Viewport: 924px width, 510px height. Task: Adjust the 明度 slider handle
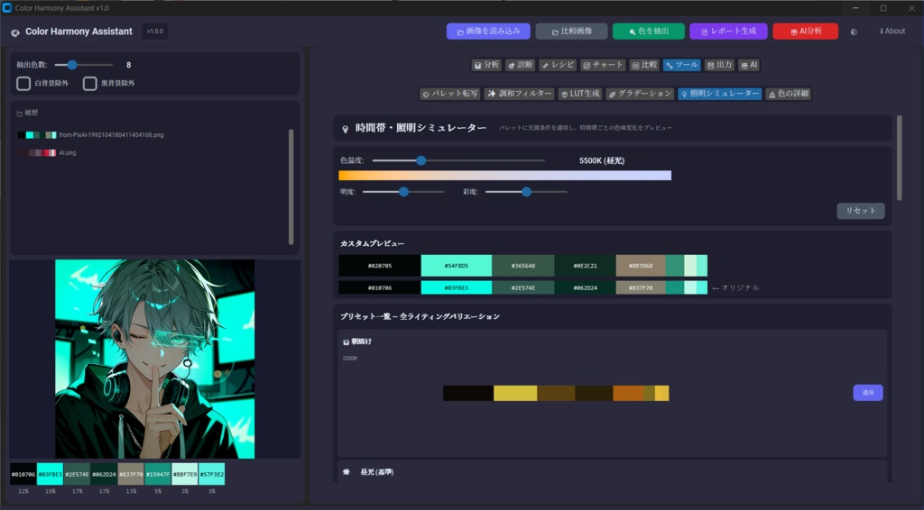coord(403,192)
